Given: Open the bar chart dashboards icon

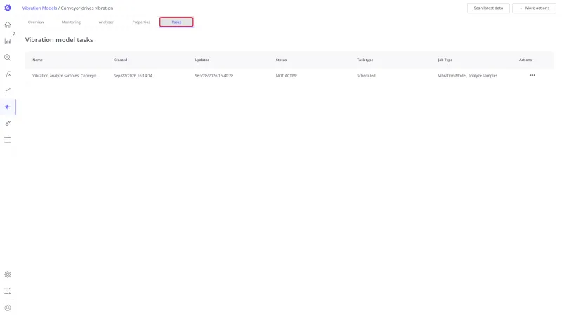Looking at the screenshot, I should (8, 41).
